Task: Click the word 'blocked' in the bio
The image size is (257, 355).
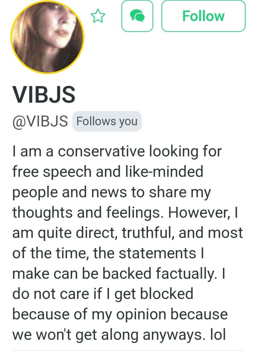Action: (x=166, y=294)
